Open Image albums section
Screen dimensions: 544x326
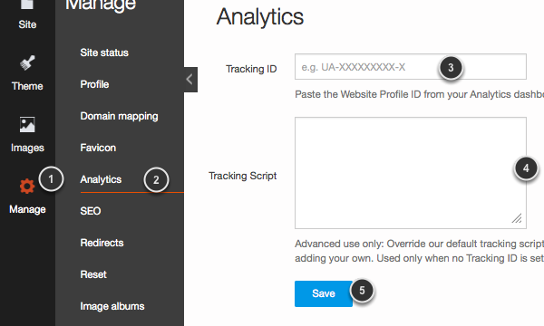tap(112, 306)
